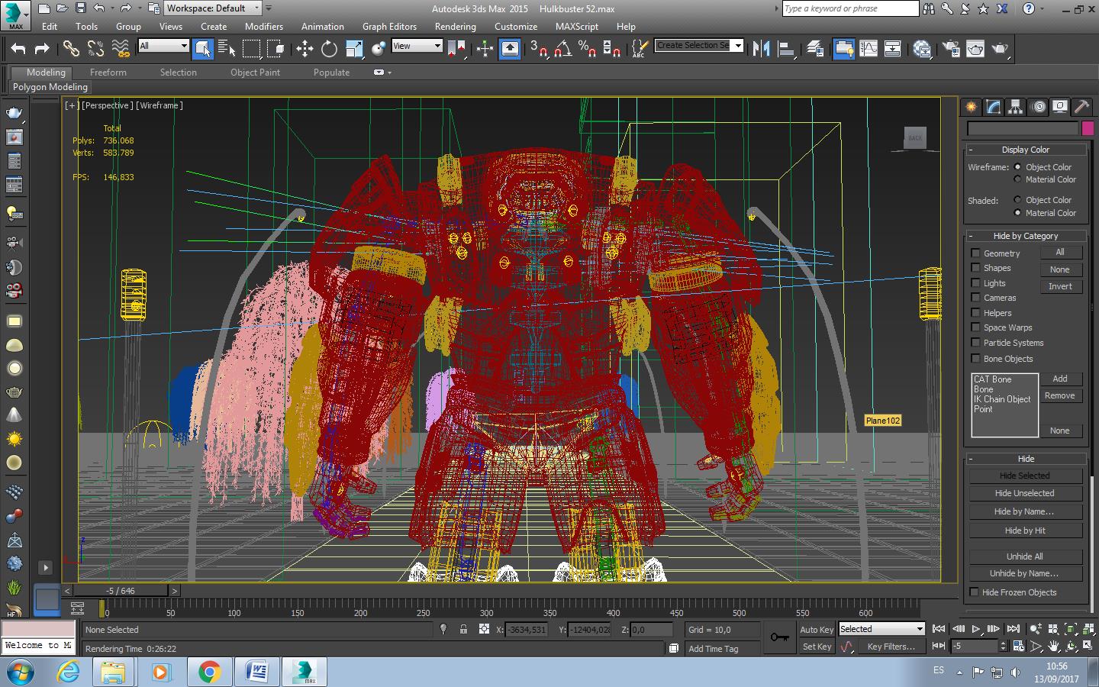Click the Unhide All button
Image resolution: width=1099 pixels, height=687 pixels.
1024,556
